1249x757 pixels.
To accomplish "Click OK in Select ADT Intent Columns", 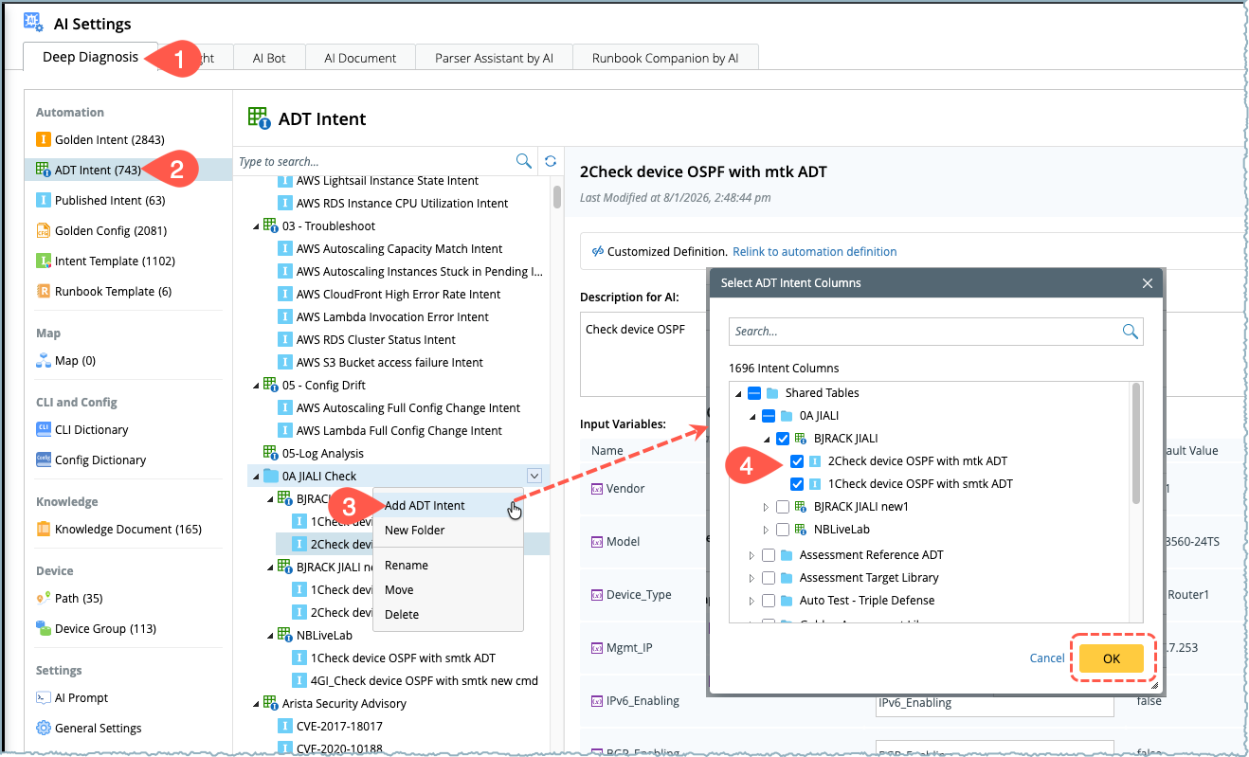I will click(1112, 658).
